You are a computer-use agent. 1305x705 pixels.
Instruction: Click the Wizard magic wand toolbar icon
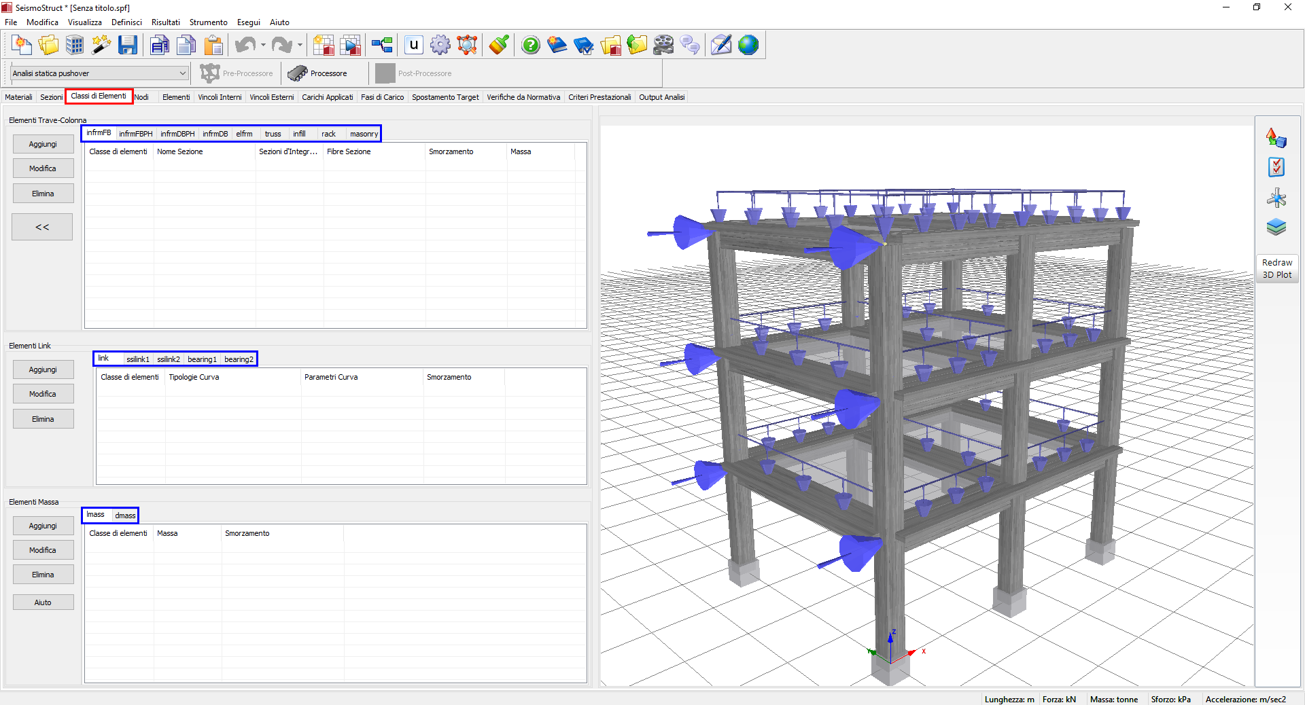tap(101, 46)
